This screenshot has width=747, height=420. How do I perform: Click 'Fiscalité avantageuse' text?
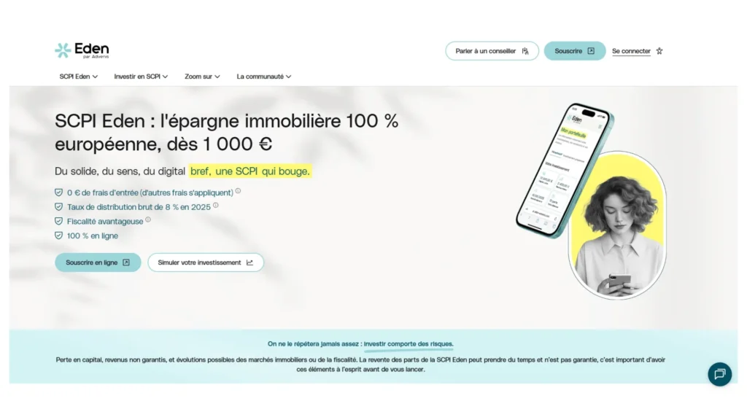(x=105, y=222)
